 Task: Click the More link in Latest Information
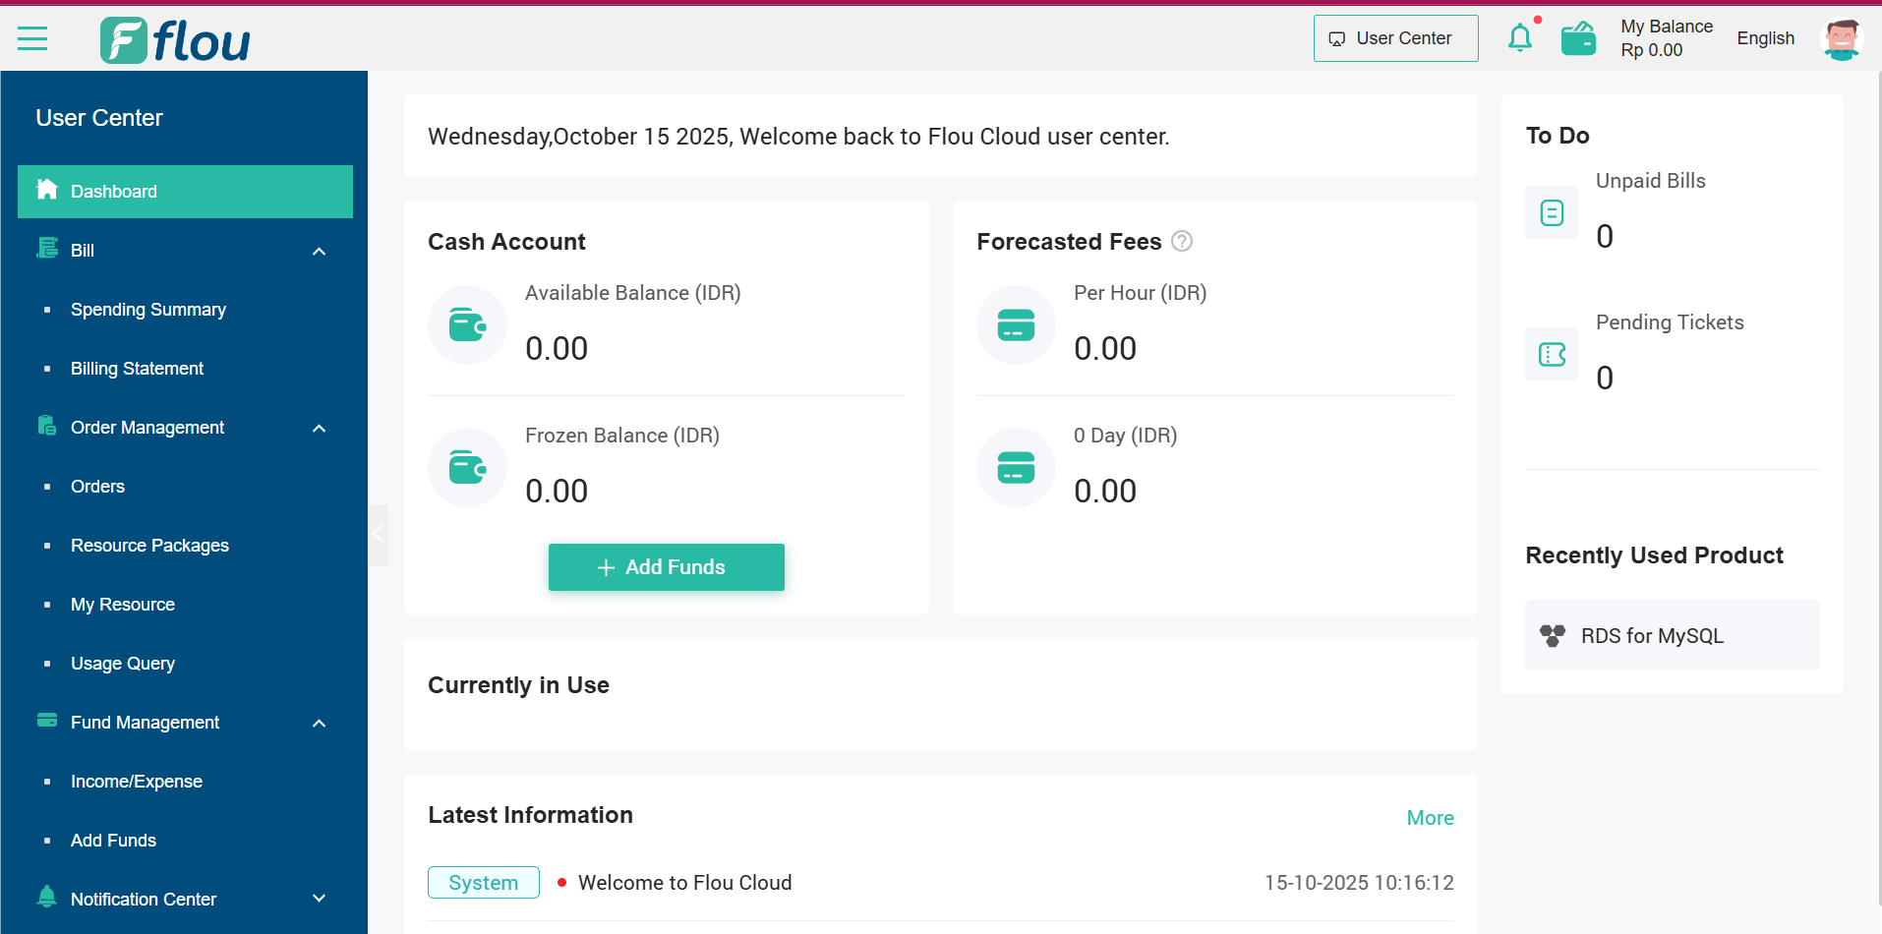[1429, 818]
